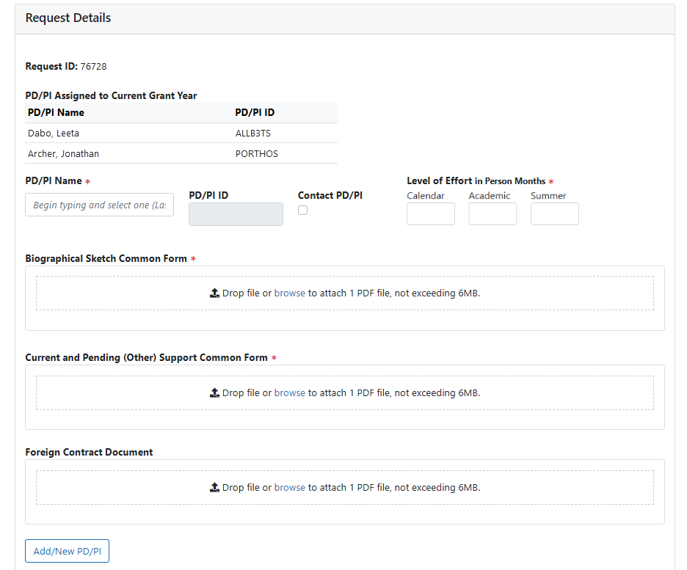Focus the PD/PI Name autocomplete field

tap(100, 205)
